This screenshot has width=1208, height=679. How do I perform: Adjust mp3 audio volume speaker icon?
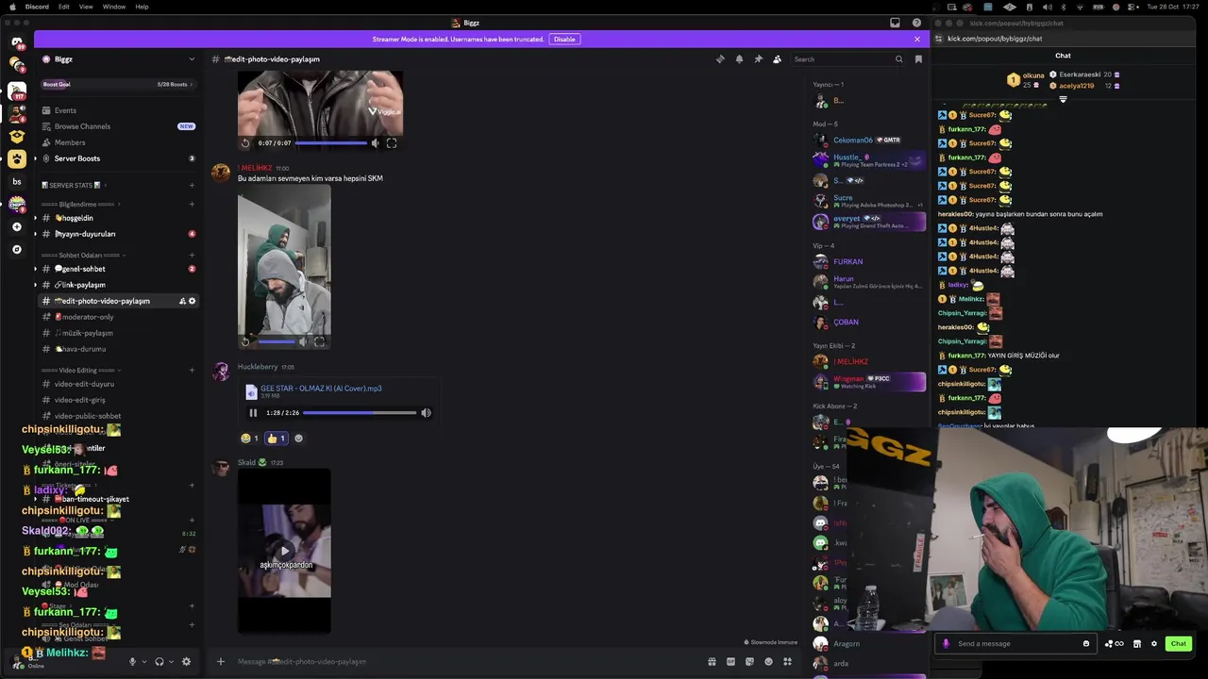426,412
